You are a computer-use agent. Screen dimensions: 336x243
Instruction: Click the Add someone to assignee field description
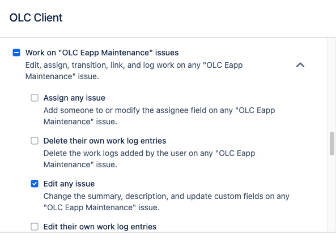click(x=159, y=116)
